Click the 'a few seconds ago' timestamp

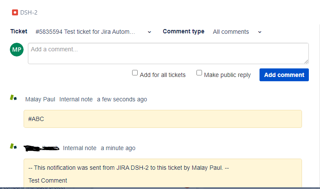122,99
